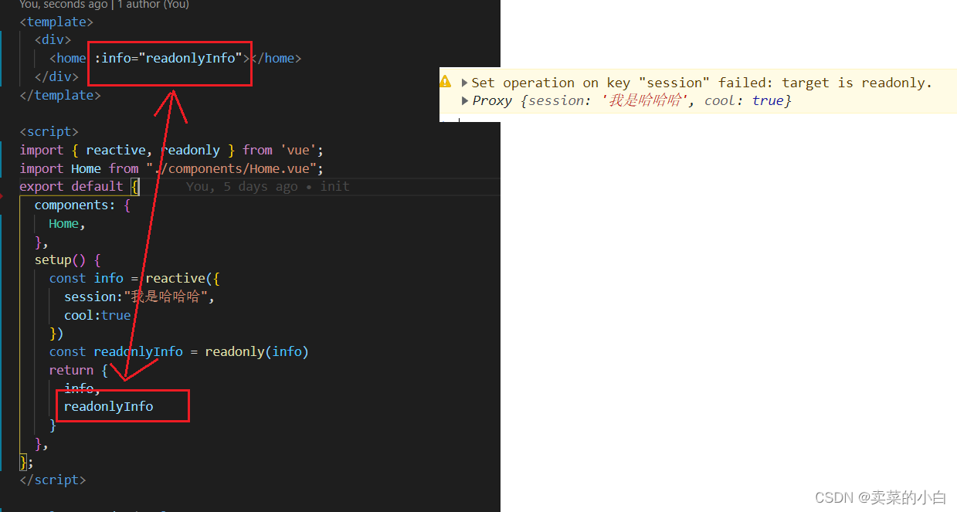Click the 'You, 5 days ago • init' blame annotation

point(267,186)
